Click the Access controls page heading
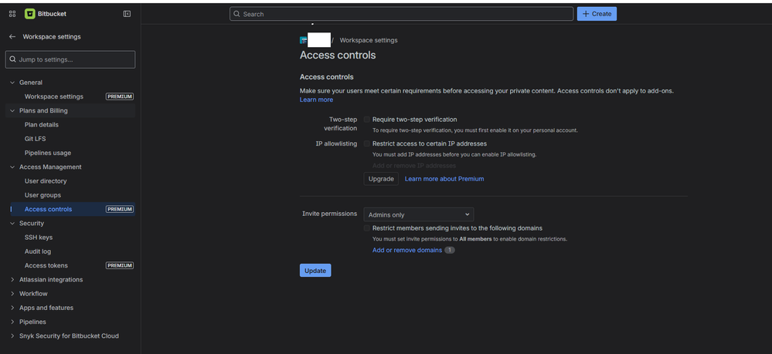The height and width of the screenshot is (354, 772). click(x=338, y=55)
